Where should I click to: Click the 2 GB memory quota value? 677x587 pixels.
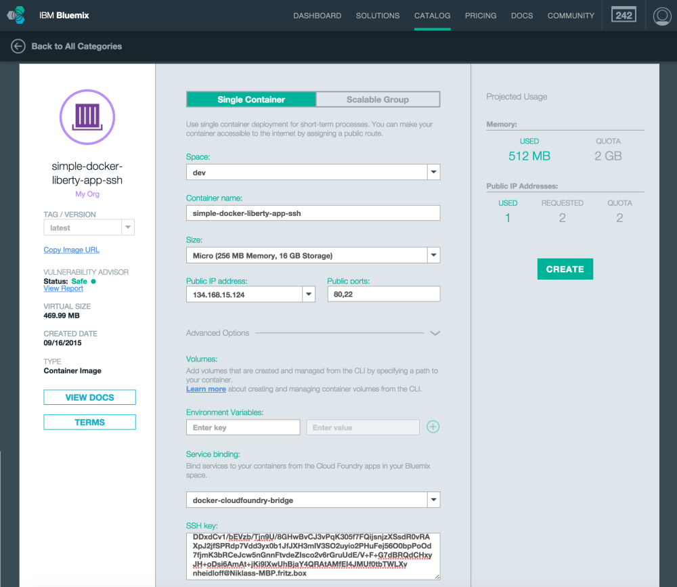[608, 156]
